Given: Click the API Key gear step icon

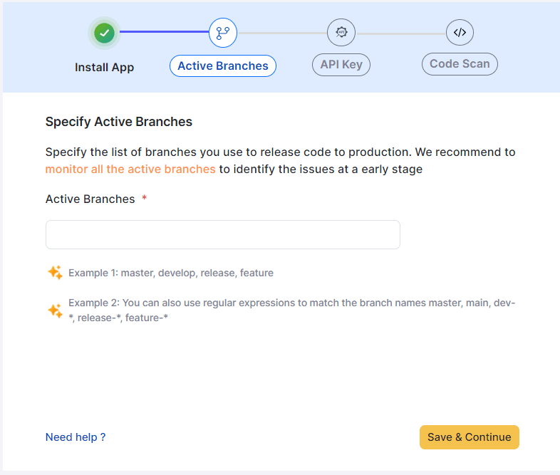Looking at the screenshot, I should 341,32.
